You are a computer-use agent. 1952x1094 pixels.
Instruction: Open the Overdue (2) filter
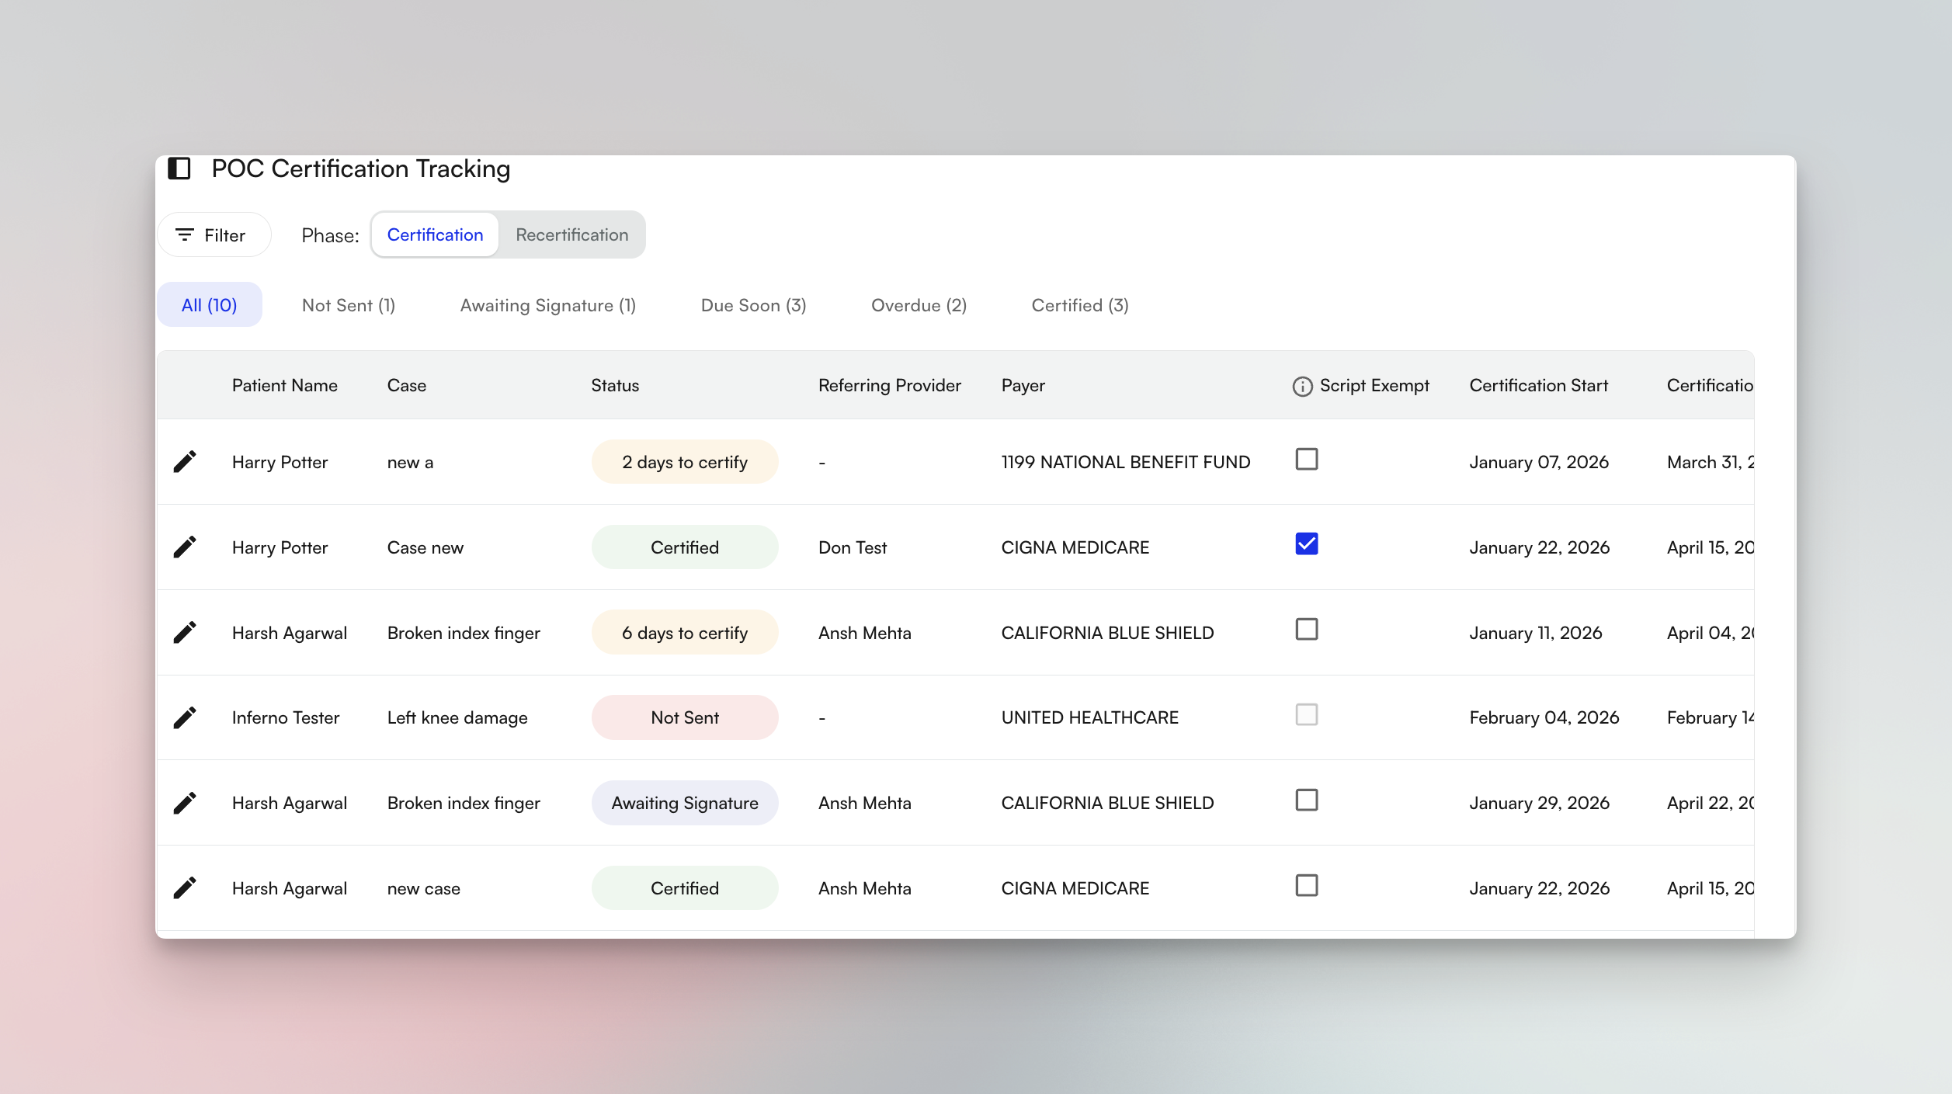click(919, 304)
